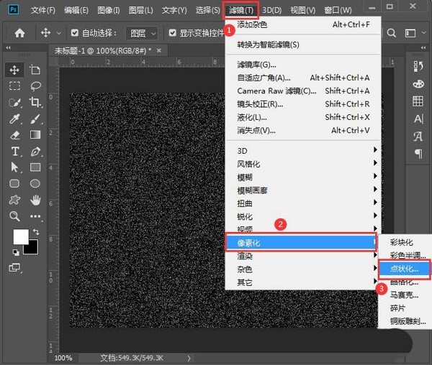Choose the Horizontal Type tool
The width and height of the screenshot is (432, 365).
coord(14,151)
